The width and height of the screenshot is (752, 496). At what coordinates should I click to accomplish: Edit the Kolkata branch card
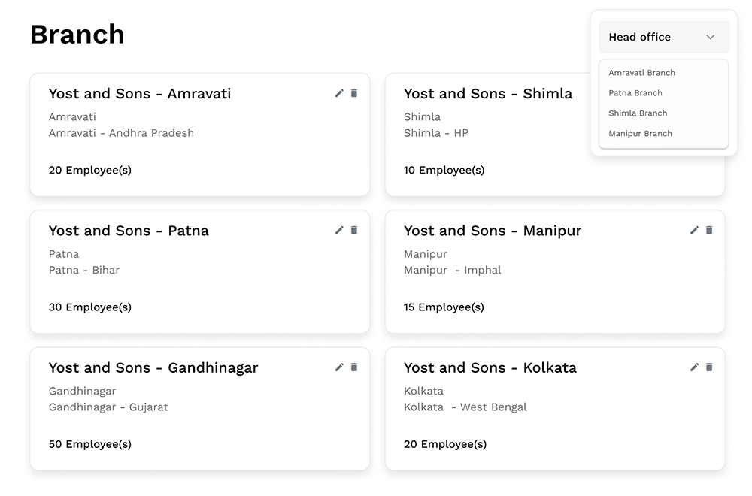(694, 367)
